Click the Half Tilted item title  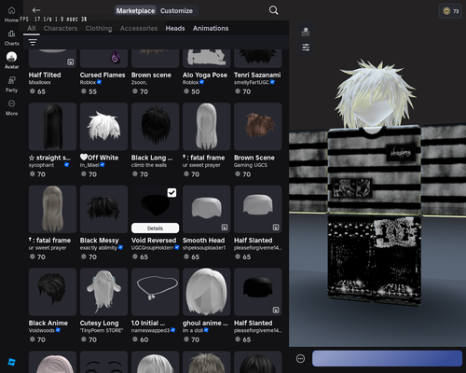tap(45, 75)
